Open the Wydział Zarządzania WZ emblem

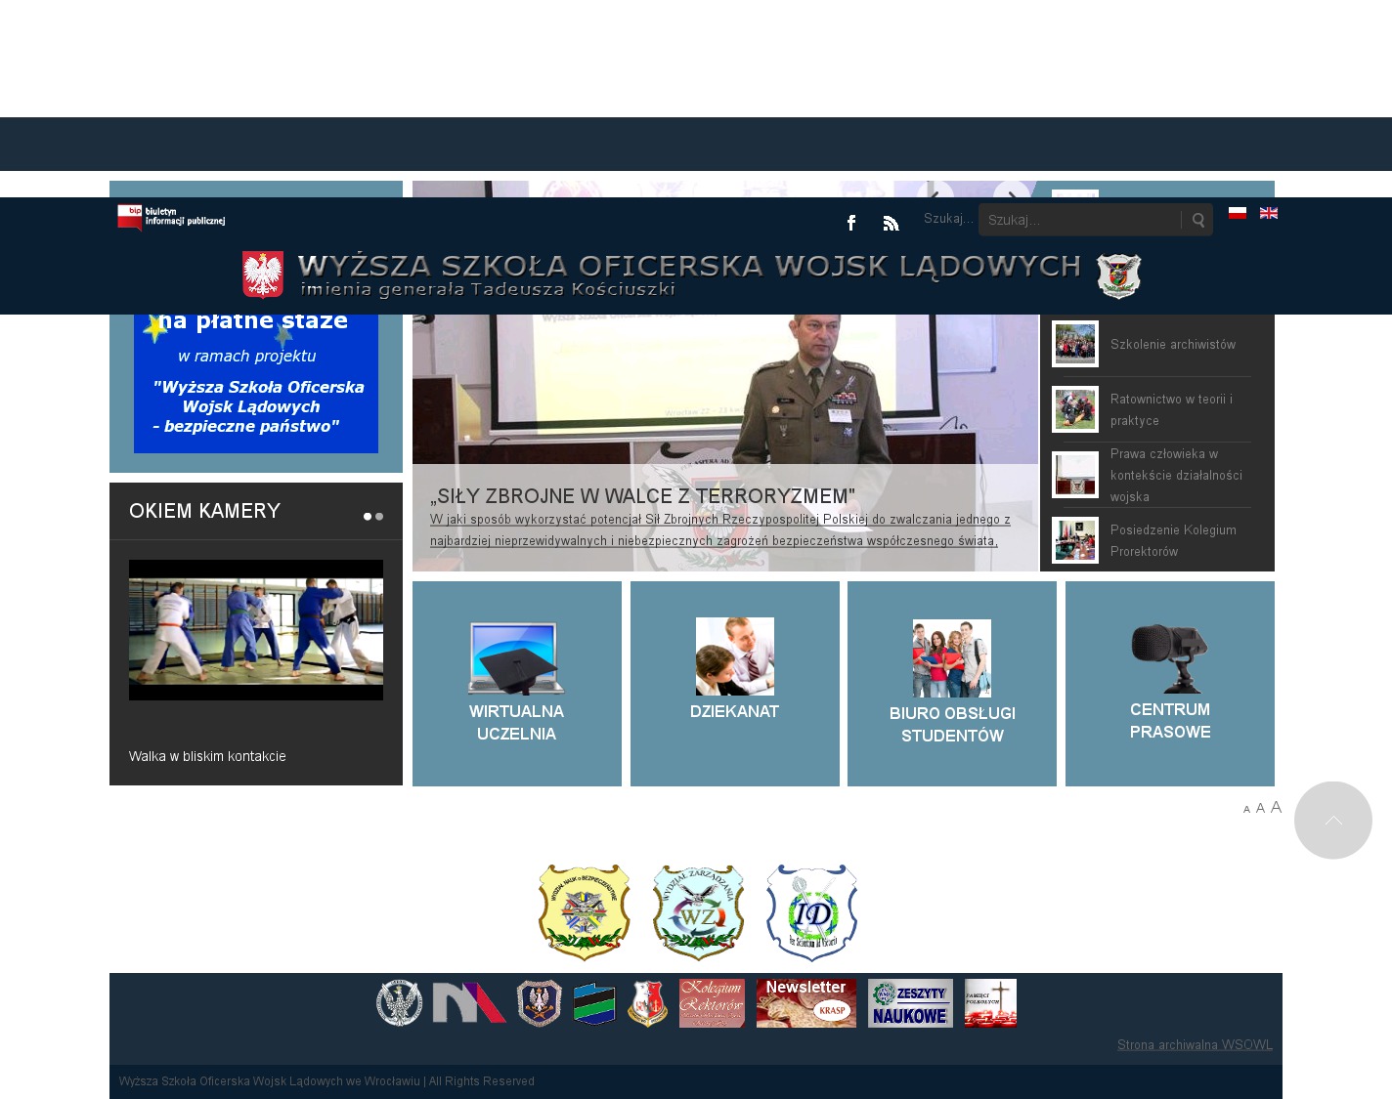pyautogui.click(x=698, y=912)
